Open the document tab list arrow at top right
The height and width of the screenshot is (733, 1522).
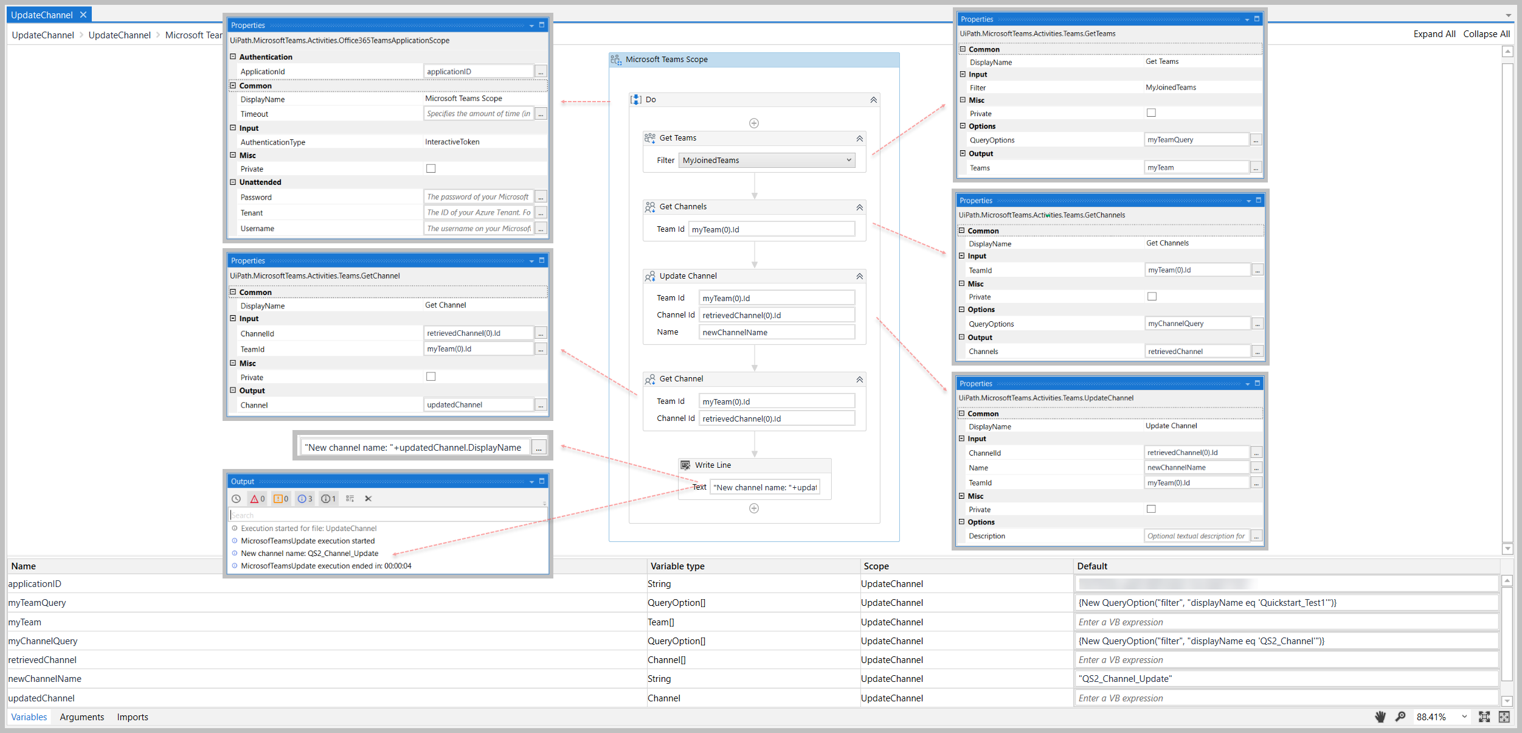pos(1508,15)
